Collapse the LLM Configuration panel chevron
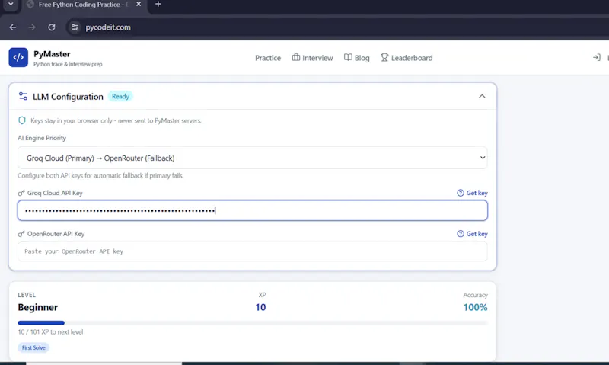 (x=482, y=96)
